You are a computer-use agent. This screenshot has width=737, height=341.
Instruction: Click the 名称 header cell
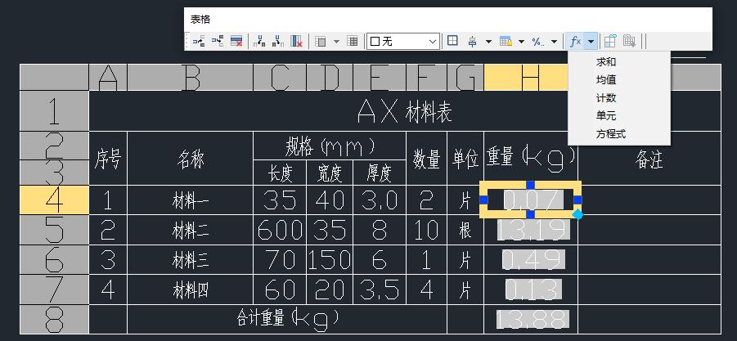coord(190,159)
